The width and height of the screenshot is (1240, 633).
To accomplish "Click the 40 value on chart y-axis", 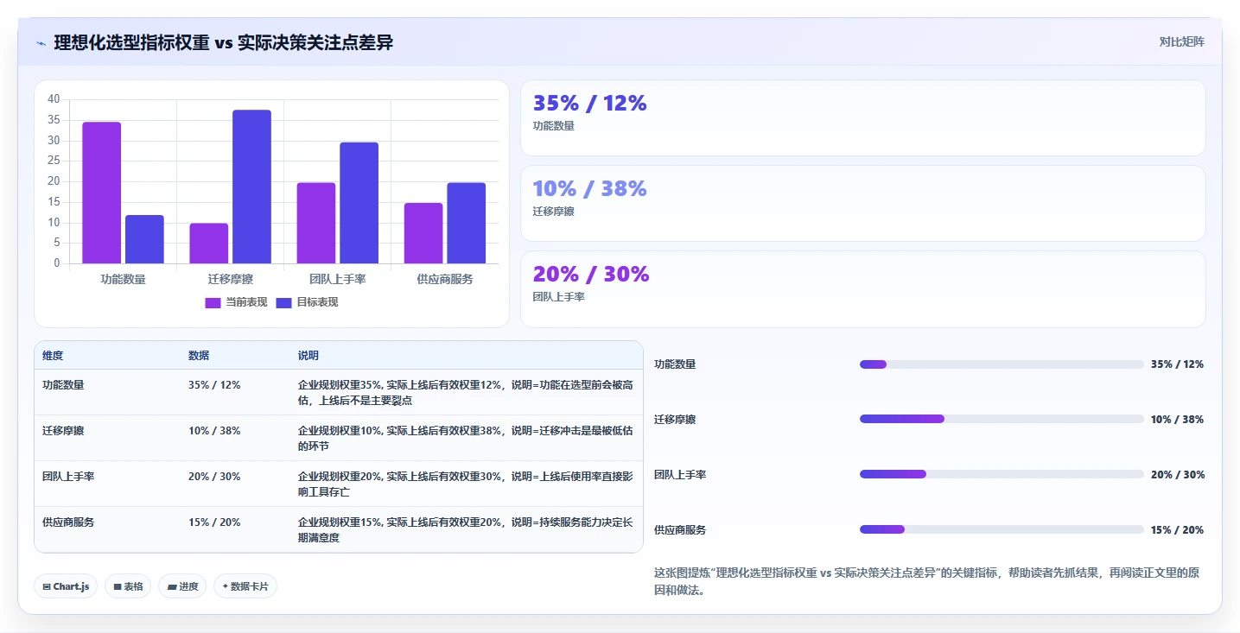I will [54, 99].
